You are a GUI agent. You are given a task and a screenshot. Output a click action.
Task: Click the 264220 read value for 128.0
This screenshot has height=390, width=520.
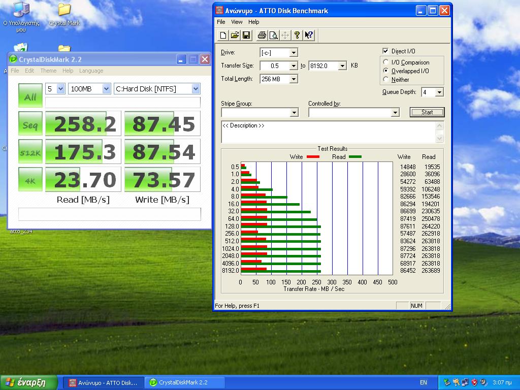pyautogui.click(x=431, y=226)
